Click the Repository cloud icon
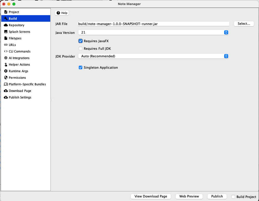259x201 pixels. 6,25
